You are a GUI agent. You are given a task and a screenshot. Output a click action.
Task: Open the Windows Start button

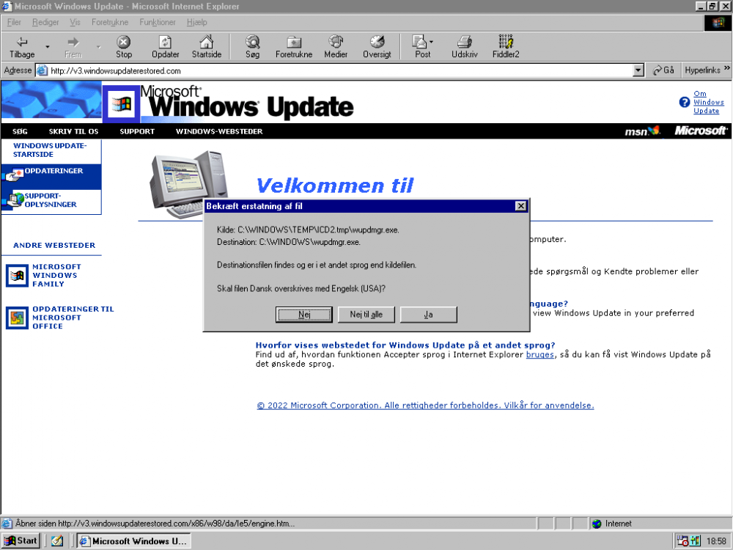pos(21,541)
